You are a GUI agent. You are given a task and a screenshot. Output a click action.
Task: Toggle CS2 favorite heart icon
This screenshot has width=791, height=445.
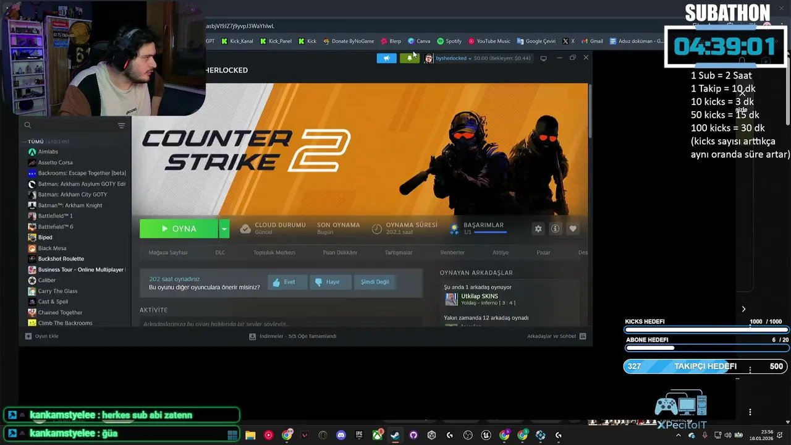(x=573, y=229)
